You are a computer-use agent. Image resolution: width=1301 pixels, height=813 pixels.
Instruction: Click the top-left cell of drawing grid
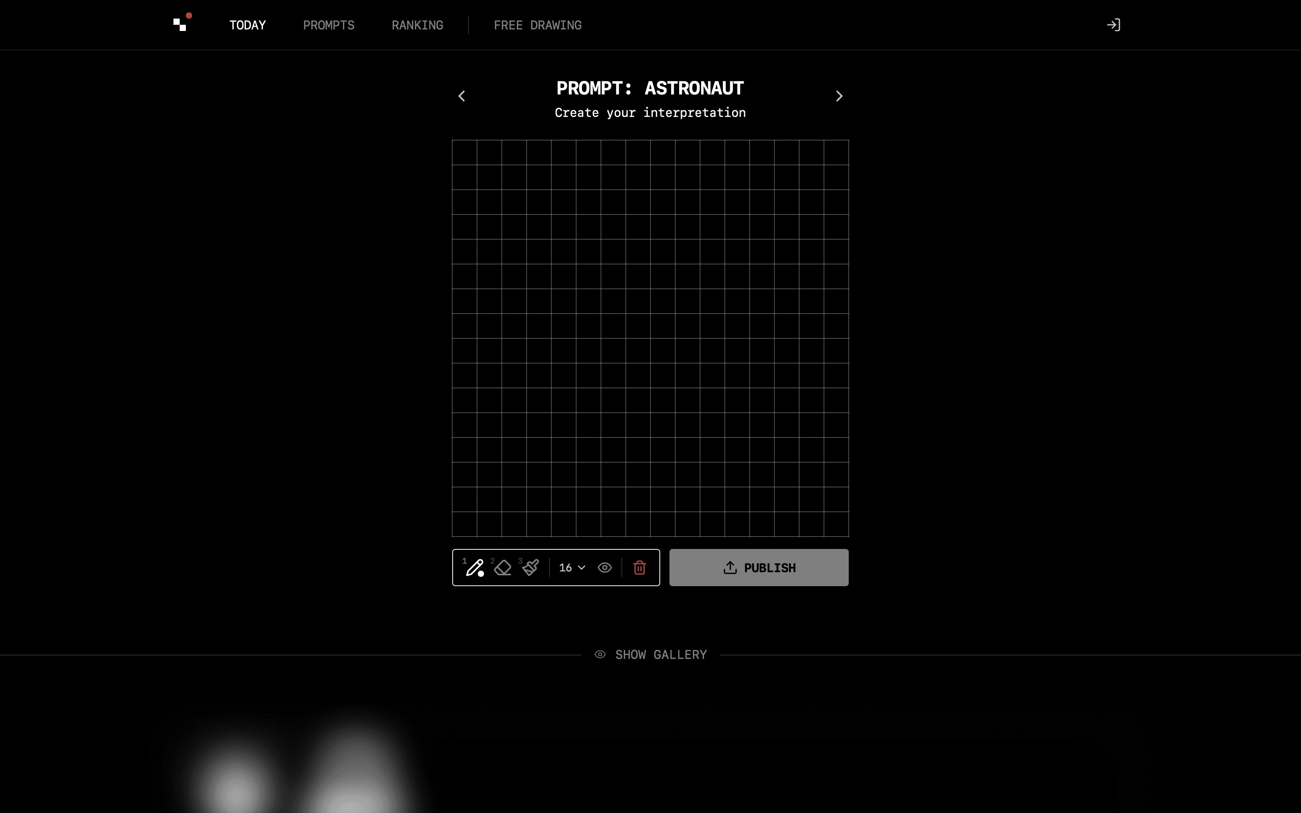point(465,153)
